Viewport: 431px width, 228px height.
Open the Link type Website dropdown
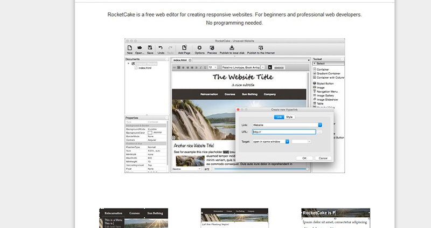tap(287, 125)
